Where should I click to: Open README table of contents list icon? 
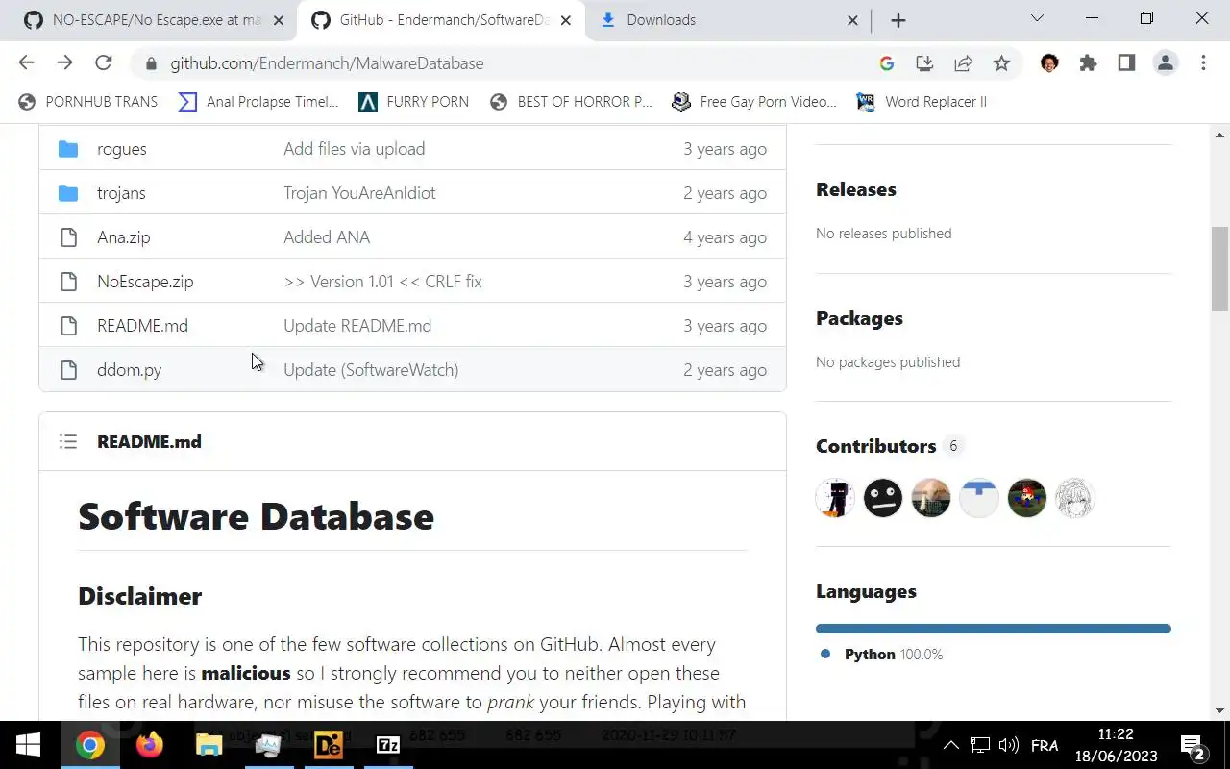67,442
